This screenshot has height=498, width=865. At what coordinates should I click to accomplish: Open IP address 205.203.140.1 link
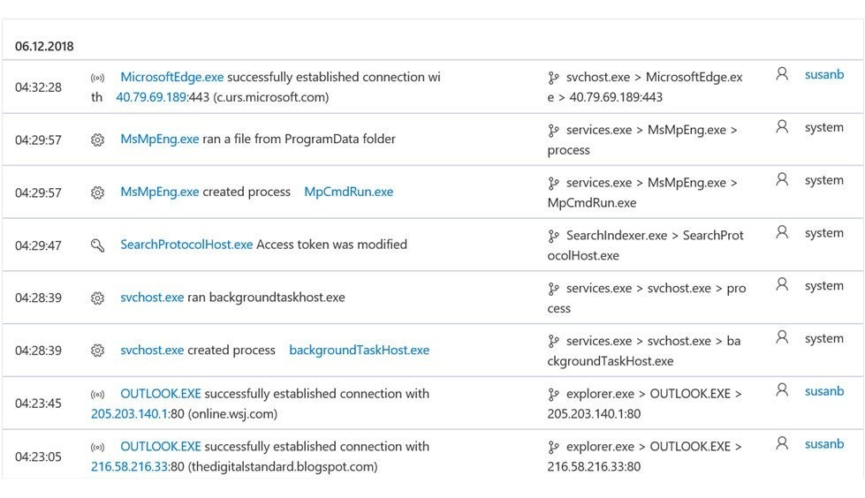(x=130, y=414)
